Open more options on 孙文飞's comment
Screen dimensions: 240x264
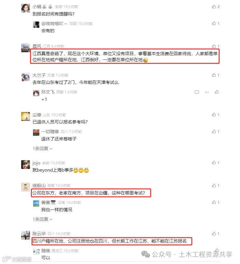tap(207, 92)
